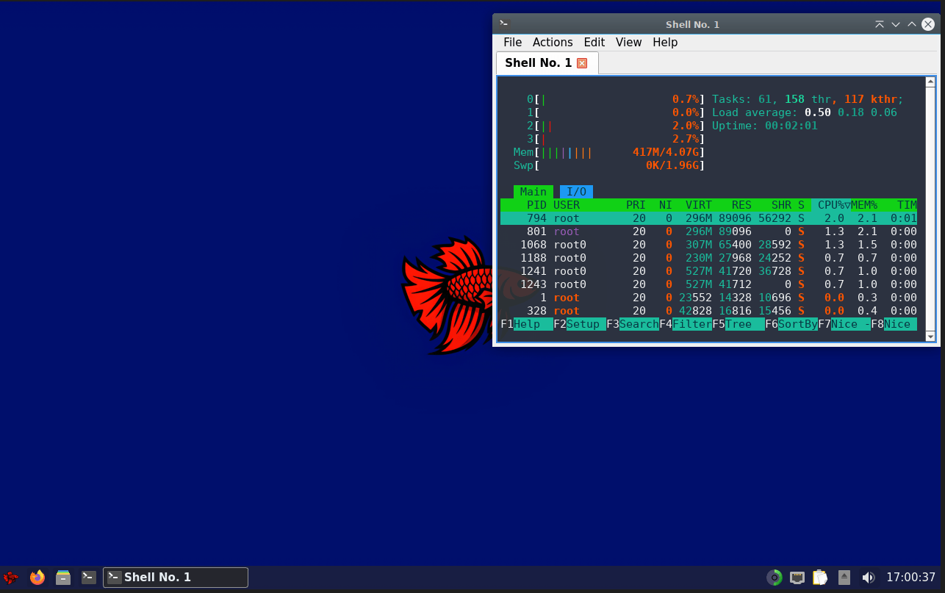Viewport: 945px width, 593px height.
Task: Launch a terminal from its taskbar icon
Action: 88,578
